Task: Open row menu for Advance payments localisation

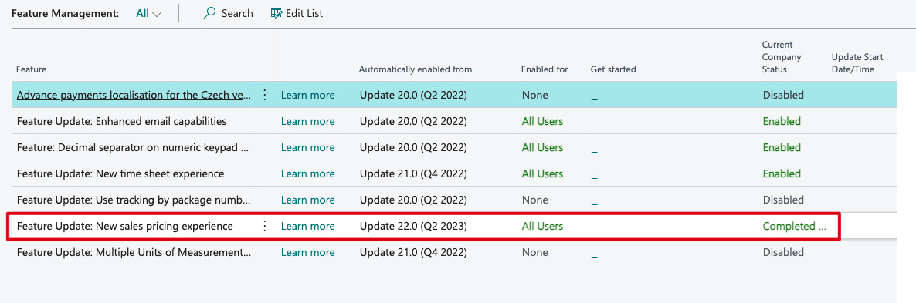Action: [265, 95]
